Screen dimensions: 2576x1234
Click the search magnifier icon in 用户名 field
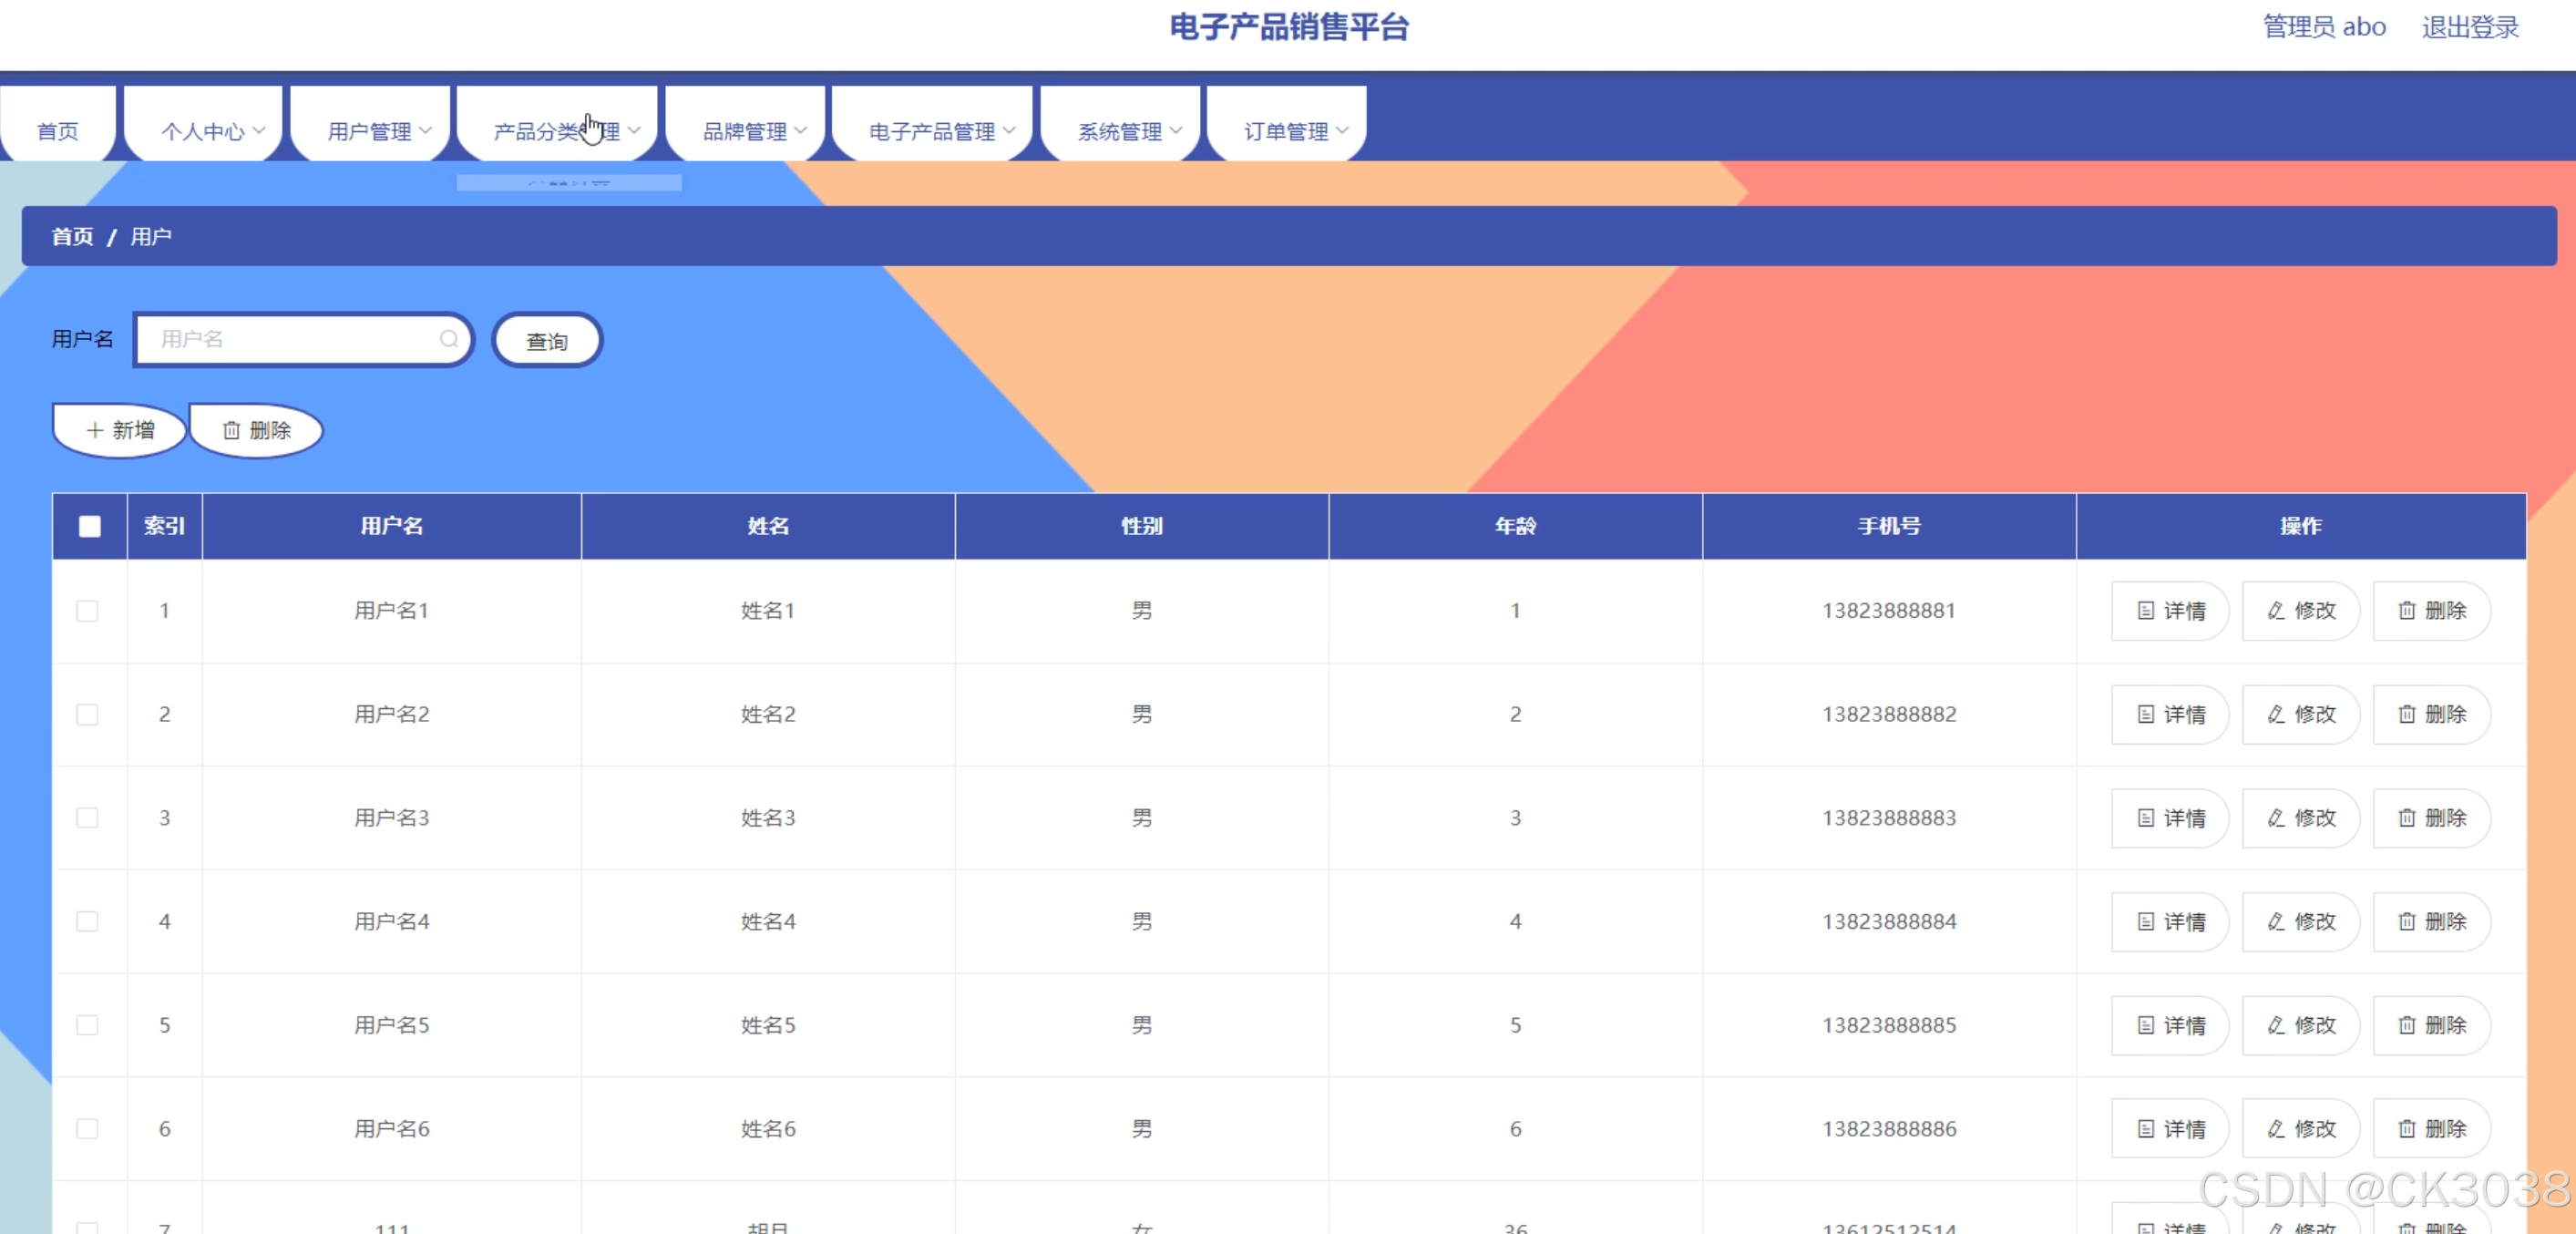tap(449, 339)
